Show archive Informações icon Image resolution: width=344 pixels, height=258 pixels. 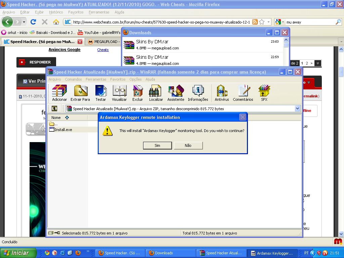click(x=198, y=93)
